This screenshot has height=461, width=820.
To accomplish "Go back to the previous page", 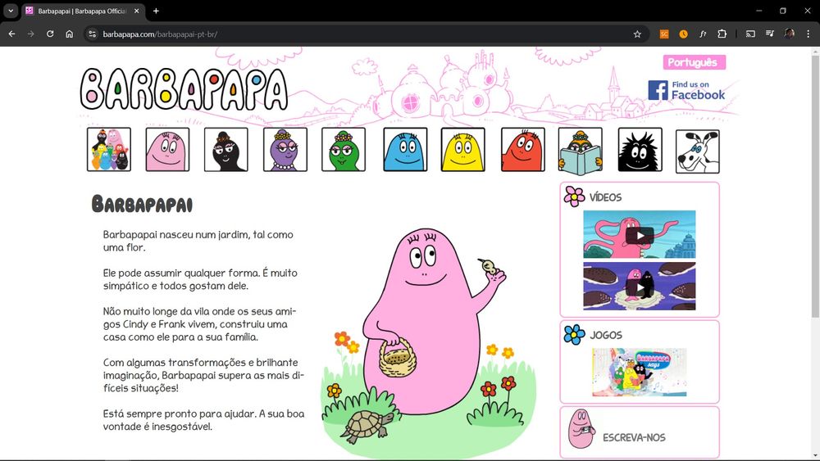I will click(11, 34).
